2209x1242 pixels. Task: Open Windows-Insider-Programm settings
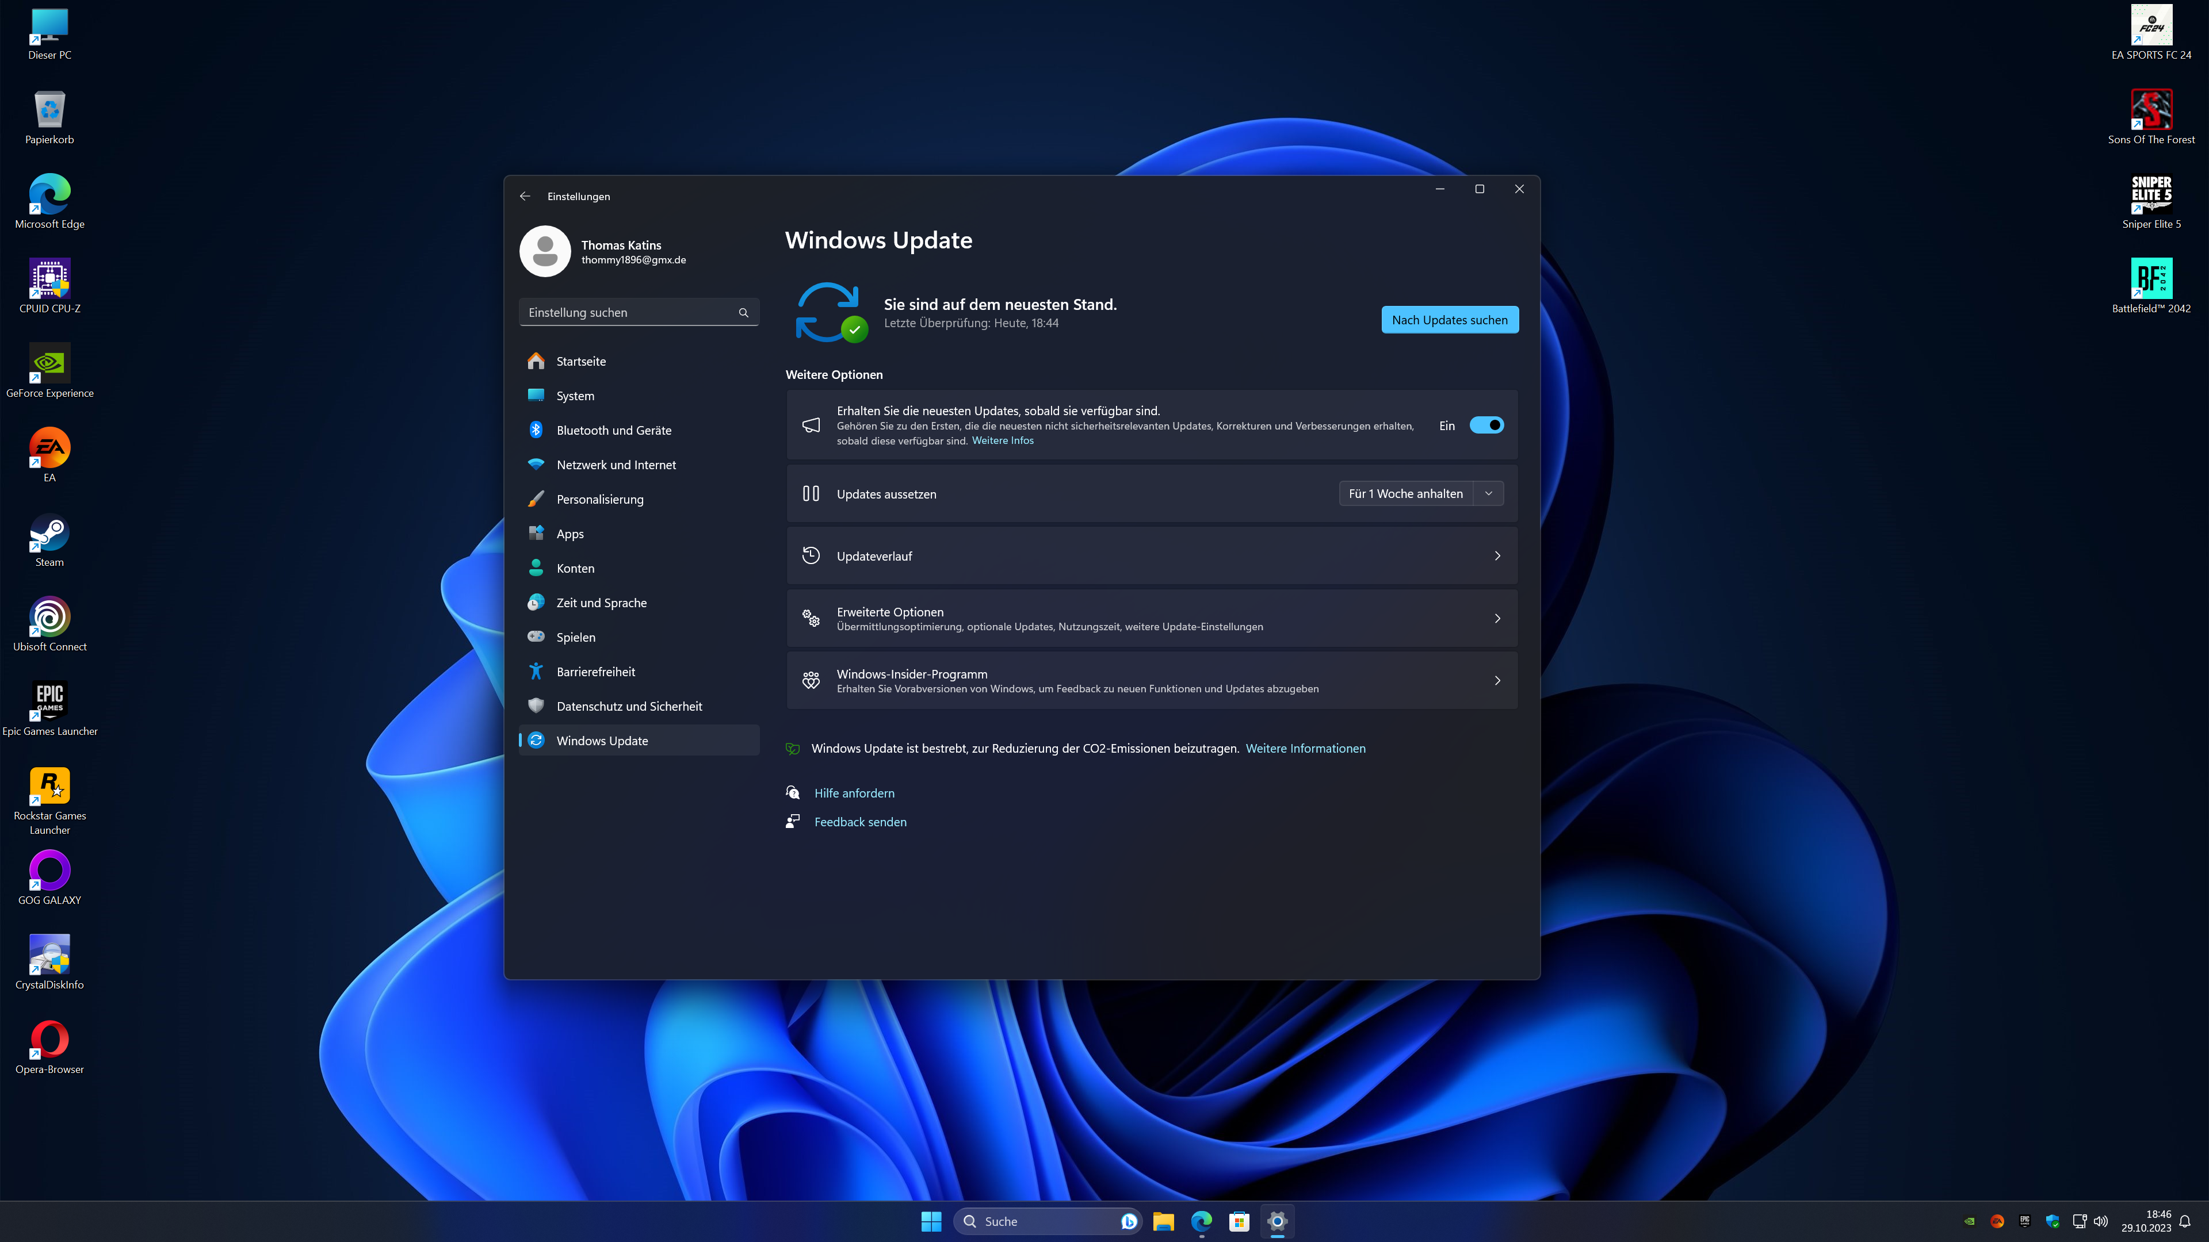pos(1151,681)
